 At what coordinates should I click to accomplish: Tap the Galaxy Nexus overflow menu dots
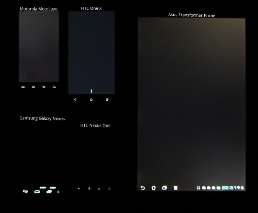58,192
